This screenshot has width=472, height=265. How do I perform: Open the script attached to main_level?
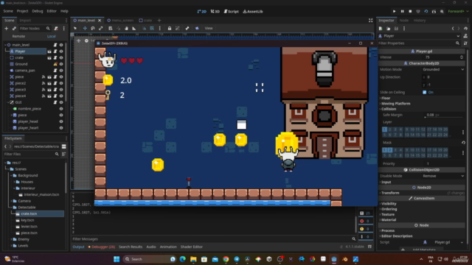pos(55,45)
